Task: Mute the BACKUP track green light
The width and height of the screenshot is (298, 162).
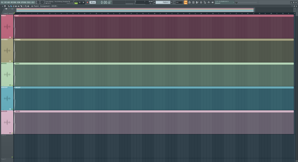Action: click(x=12, y=109)
